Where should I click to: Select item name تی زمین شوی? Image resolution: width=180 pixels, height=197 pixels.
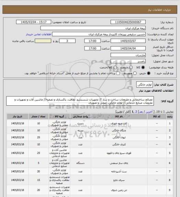coord(119,190)
